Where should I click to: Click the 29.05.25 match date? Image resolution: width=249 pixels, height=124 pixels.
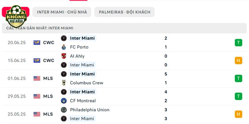click(17, 96)
